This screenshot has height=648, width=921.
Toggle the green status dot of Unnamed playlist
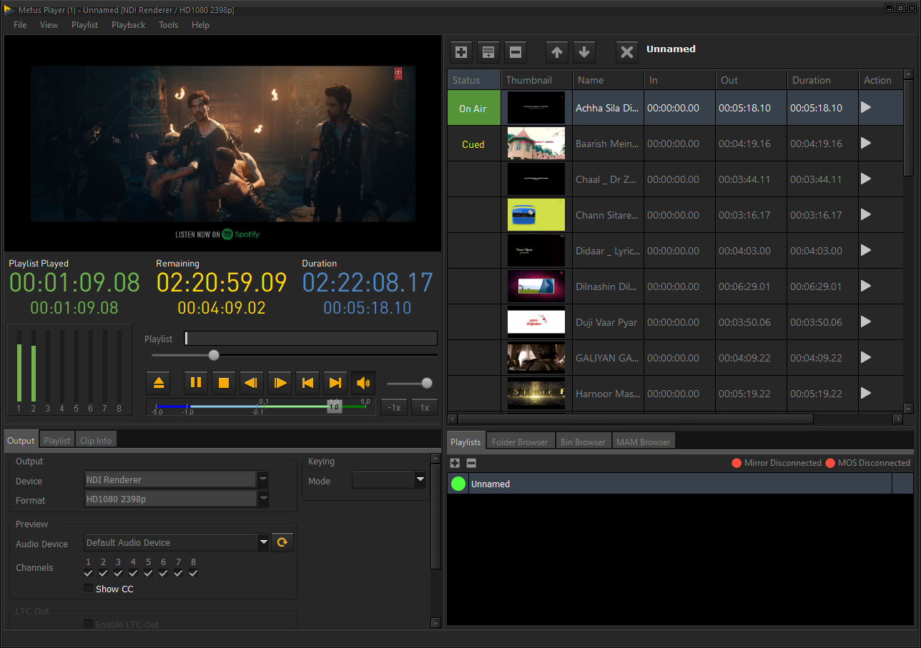click(458, 484)
